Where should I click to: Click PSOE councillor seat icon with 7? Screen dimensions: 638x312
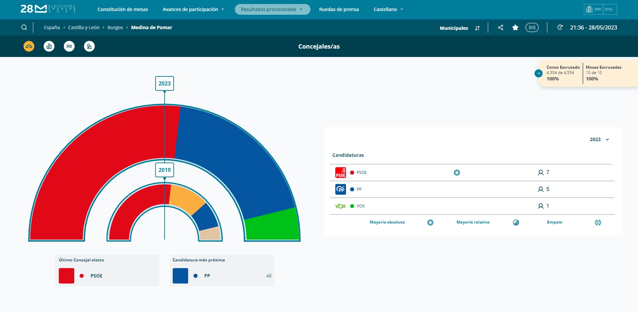[541, 173]
